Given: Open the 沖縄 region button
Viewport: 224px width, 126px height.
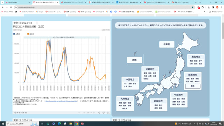Looking at the screenshot, I should 134,60.
